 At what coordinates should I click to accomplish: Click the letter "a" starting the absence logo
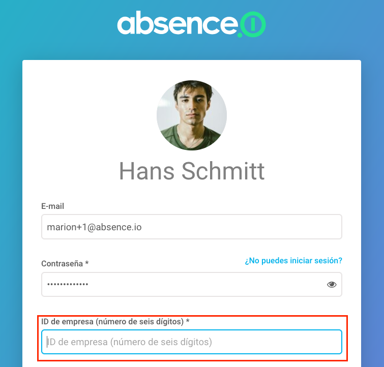click(x=125, y=25)
